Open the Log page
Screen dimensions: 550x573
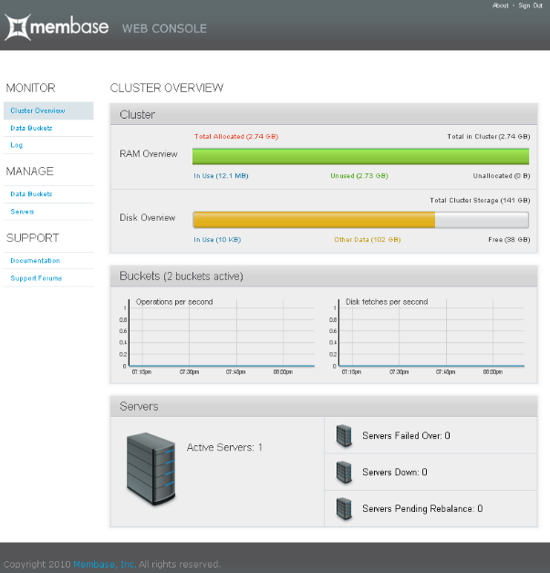16,145
